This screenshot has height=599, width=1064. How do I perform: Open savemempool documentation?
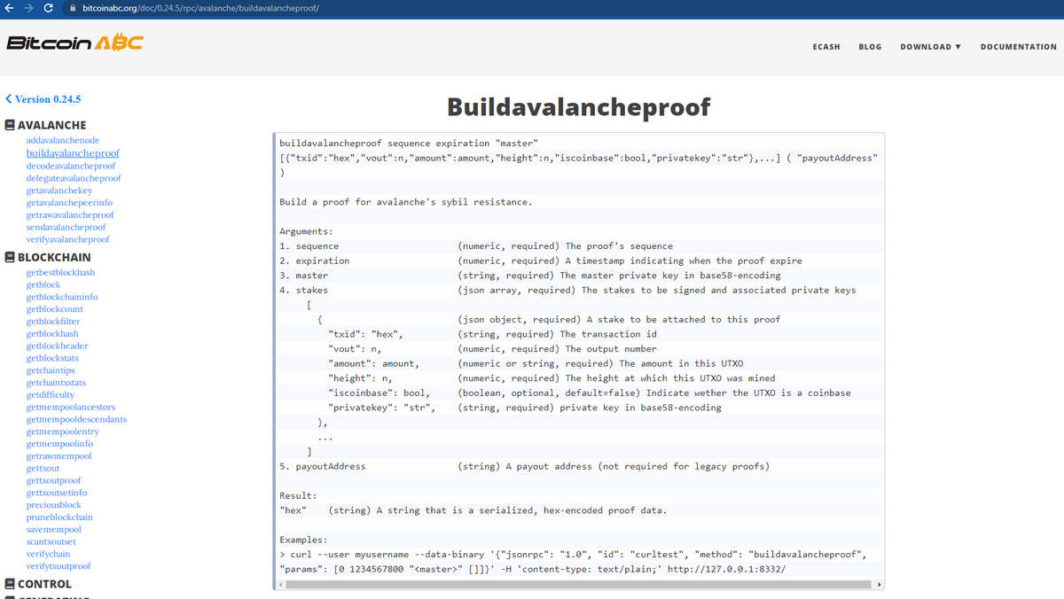pyautogui.click(x=53, y=530)
